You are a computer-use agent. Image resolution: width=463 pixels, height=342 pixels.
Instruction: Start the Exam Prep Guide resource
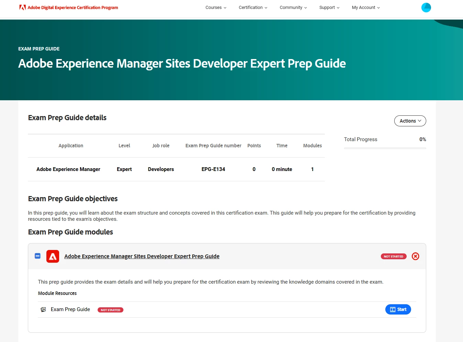(x=398, y=309)
